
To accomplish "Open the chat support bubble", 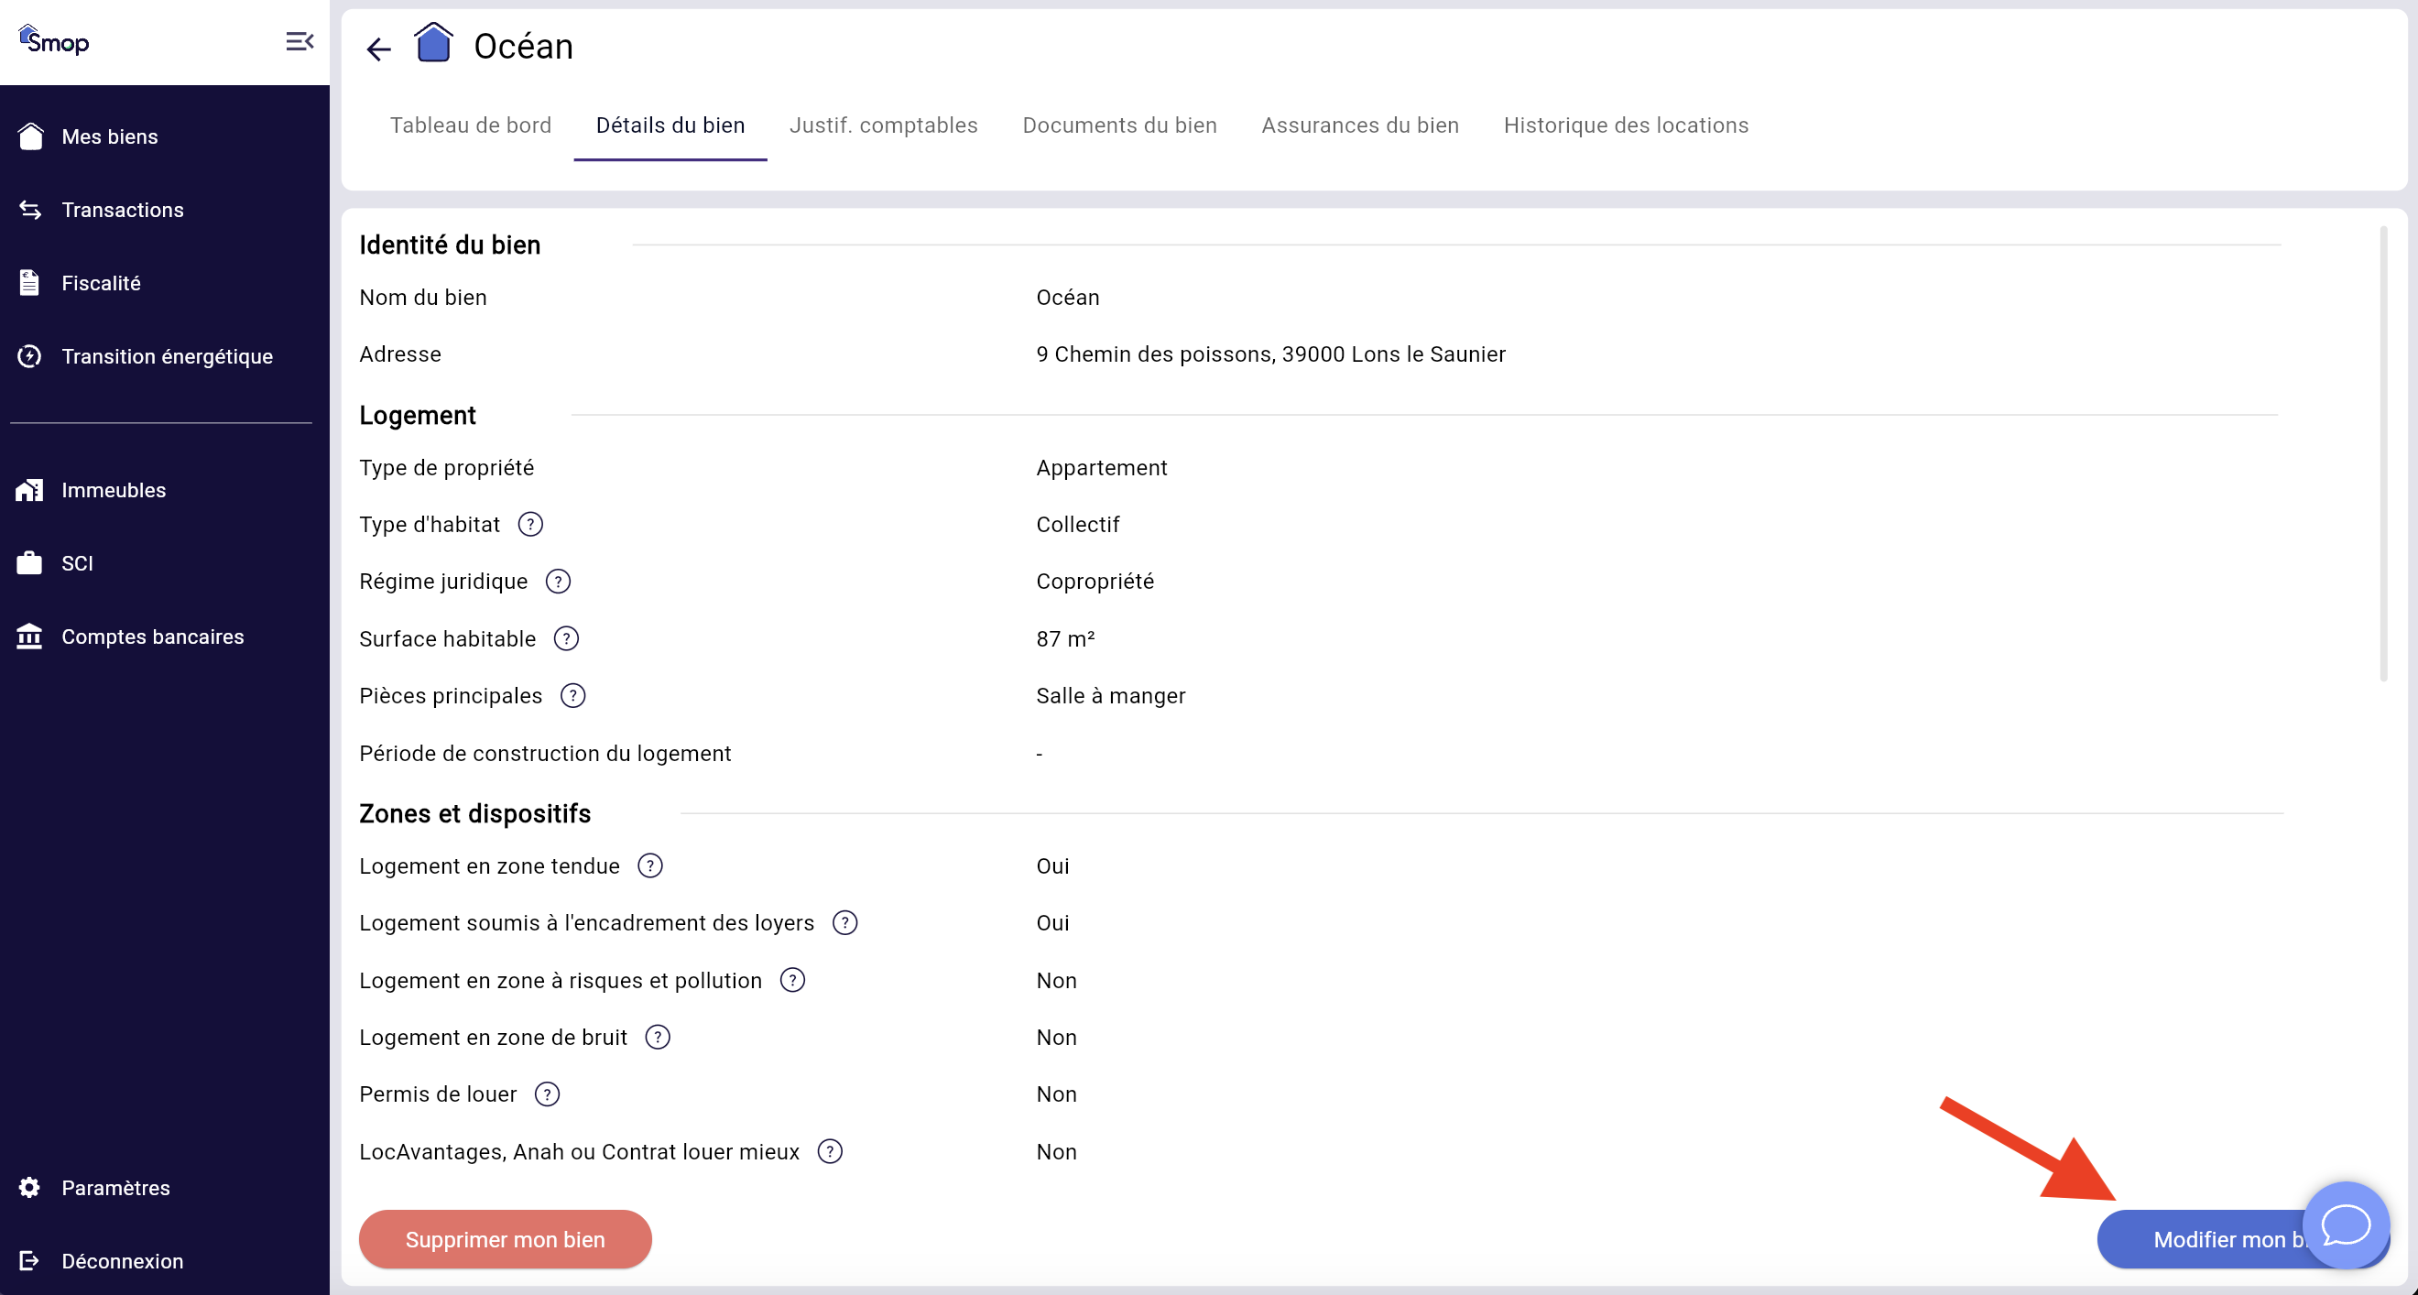I will point(2345,1224).
